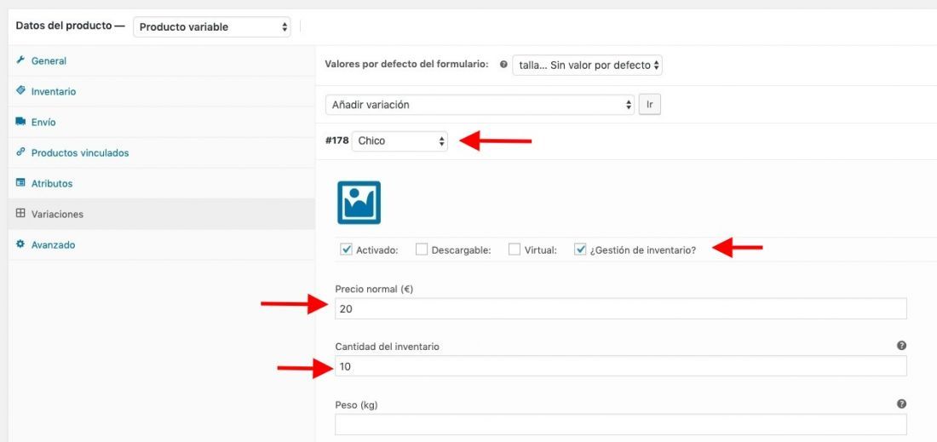This screenshot has height=442, width=937.
Task: Click the link icon beside Productos vinculados
Action: click(20, 152)
